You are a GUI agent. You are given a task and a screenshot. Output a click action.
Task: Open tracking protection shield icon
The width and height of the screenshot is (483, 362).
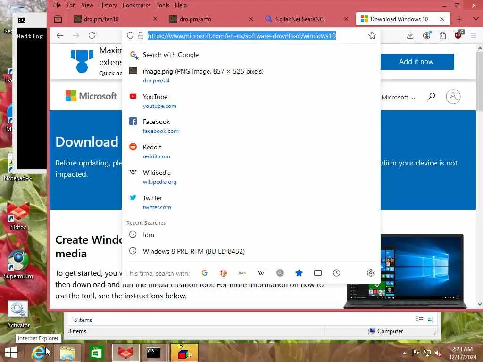point(130,36)
